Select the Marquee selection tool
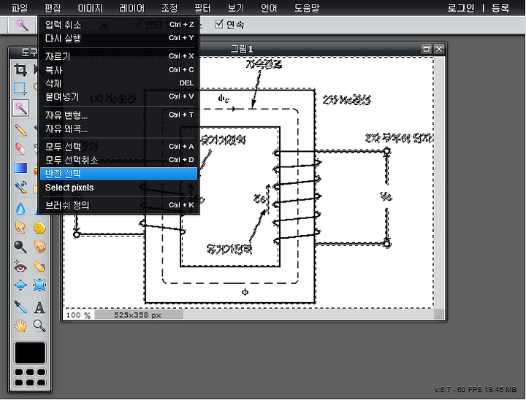The width and height of the screenshot is (526, 400). (20, 88)
